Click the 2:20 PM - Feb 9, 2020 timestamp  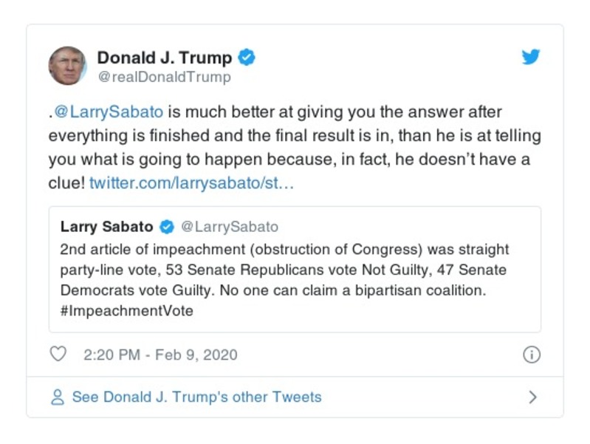(x=160, y=355)
